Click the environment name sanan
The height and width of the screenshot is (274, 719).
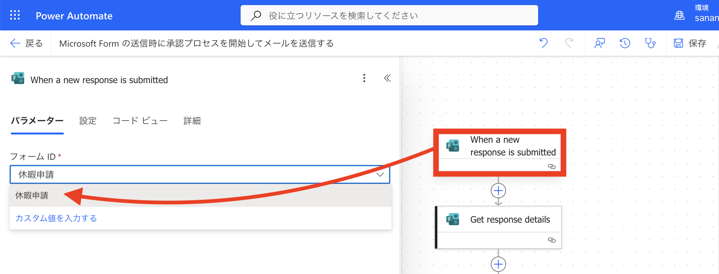[707, 18]
